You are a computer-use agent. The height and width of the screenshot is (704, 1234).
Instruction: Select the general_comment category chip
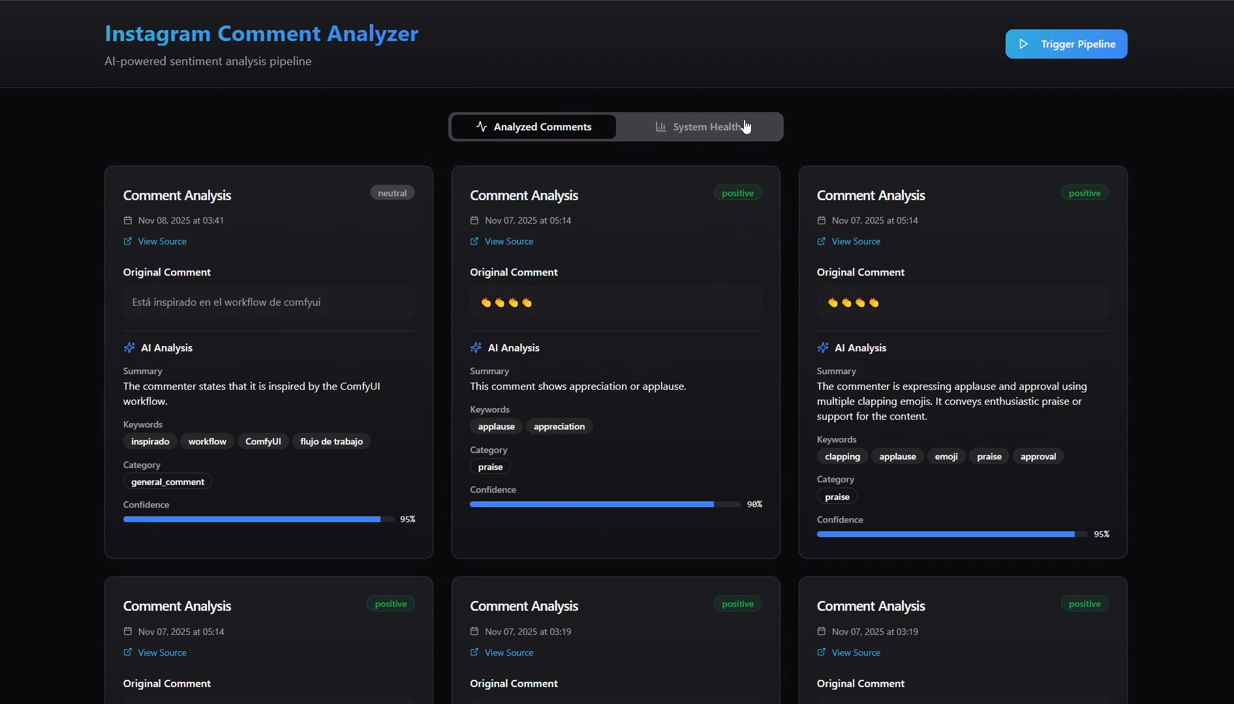pos(166,482)
